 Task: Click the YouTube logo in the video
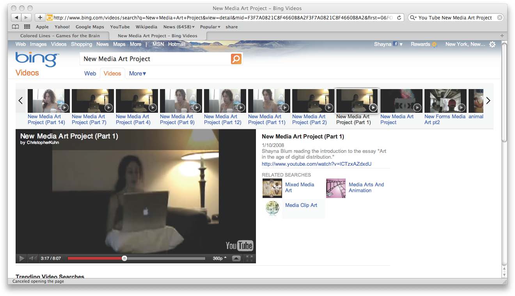pyautogui.click(x=240, y=245)
